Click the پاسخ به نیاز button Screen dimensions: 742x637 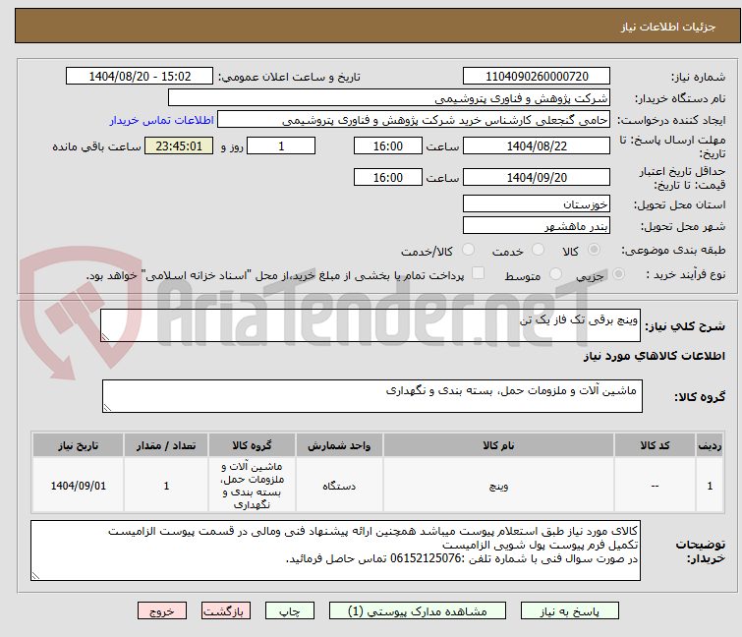pos(570,611)
